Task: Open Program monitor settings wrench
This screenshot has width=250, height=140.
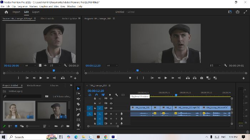Action: point(225,66)
